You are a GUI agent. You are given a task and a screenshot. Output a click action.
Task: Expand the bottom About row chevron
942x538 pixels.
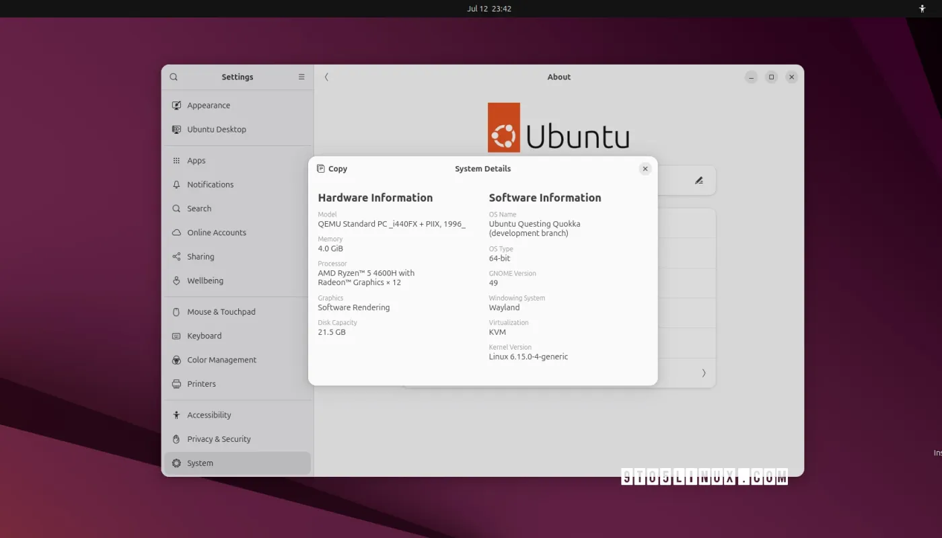(704, 373)
